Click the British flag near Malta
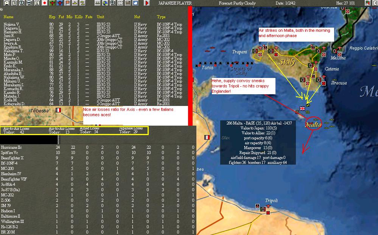Viewport: 378px width, 235px height. click(x=302, y=109)
